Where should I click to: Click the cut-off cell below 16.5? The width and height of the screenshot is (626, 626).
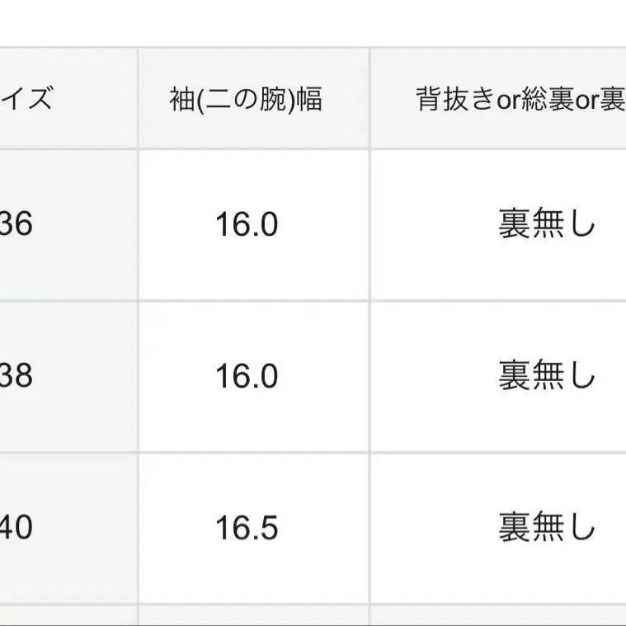(253, 616)
